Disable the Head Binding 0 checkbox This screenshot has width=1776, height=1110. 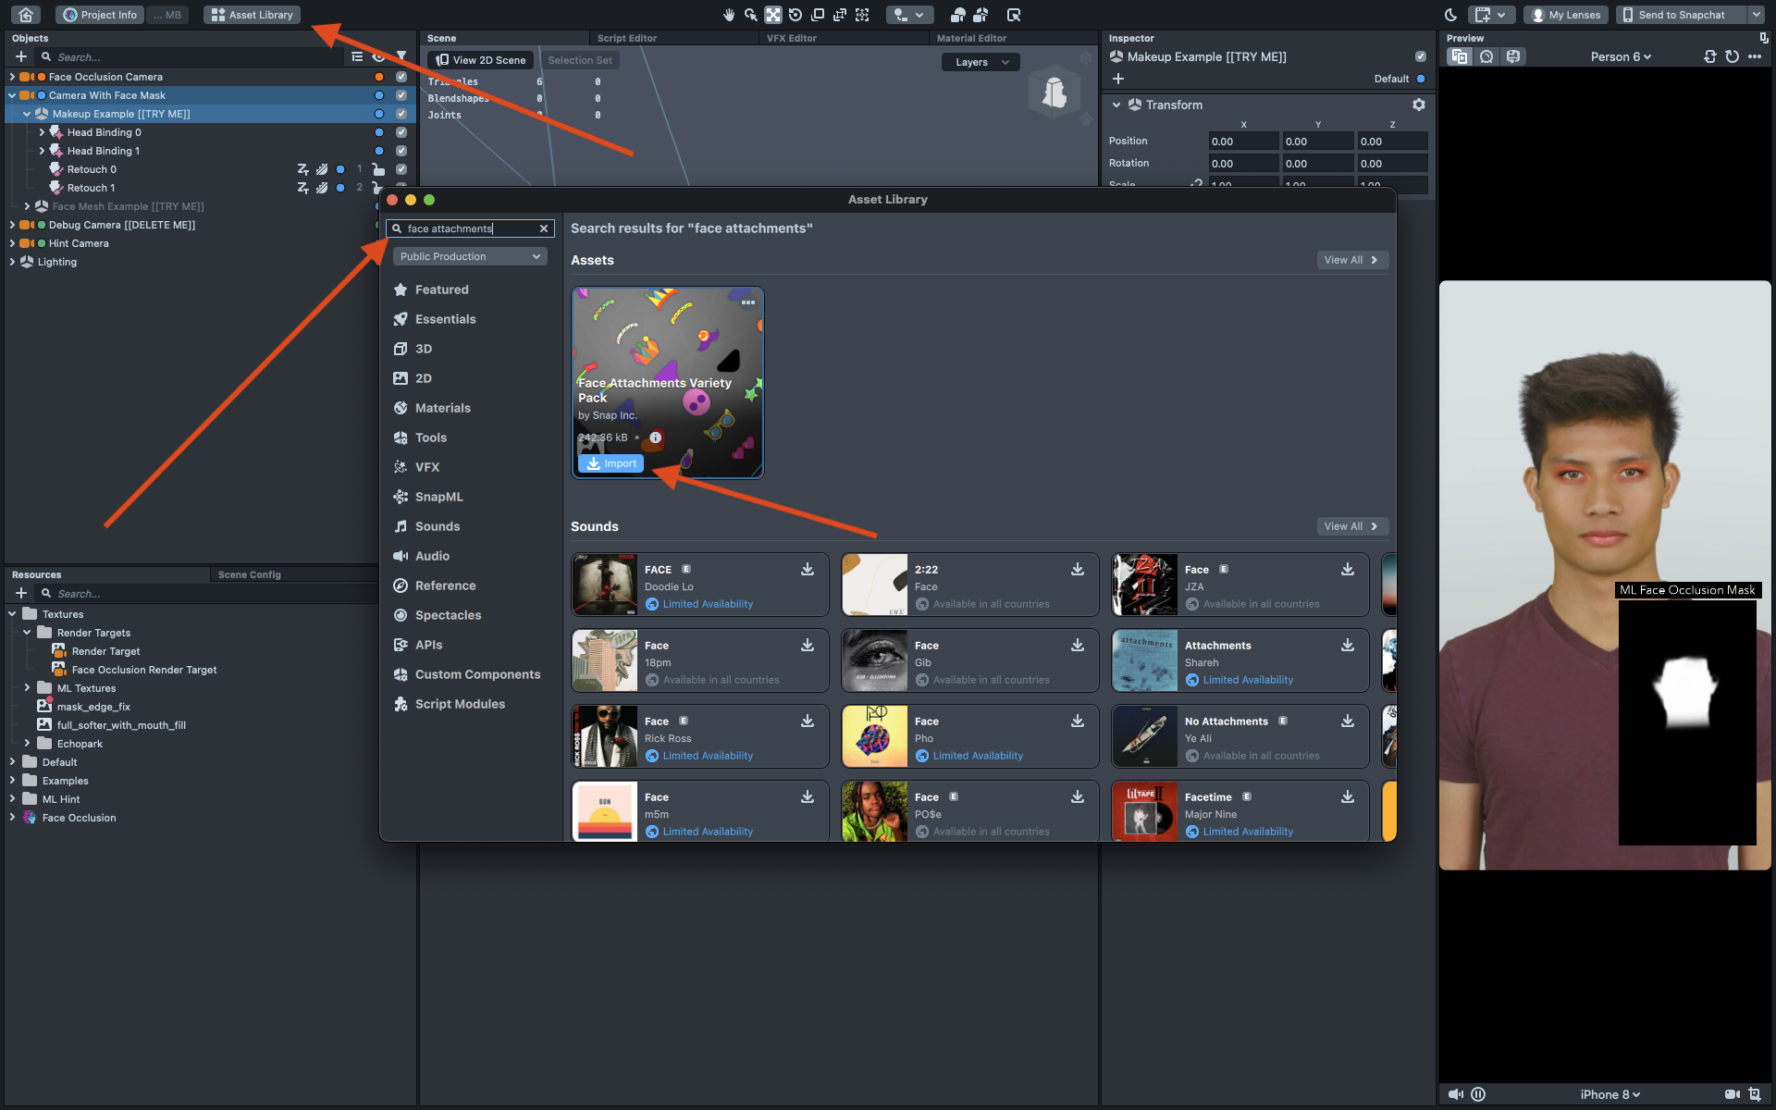pos(401,132)
